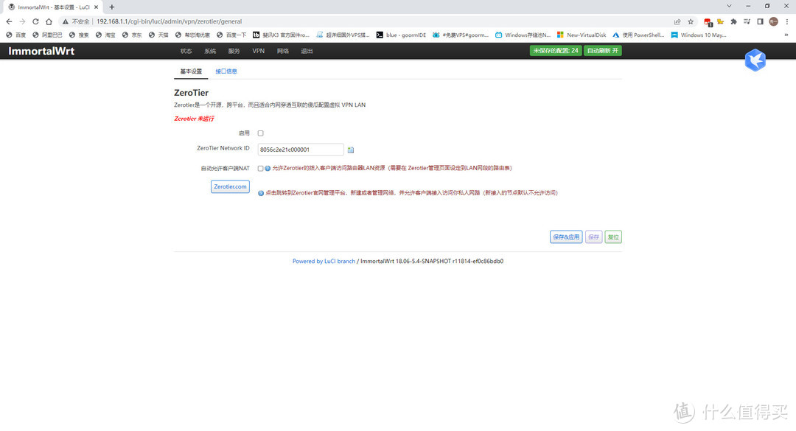Viewport: 796px width, 431px height.
Task: Reload the page with browser refresh icon
Action: click(35, 21)
